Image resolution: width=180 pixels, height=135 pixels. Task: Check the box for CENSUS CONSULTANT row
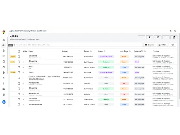tap(19, 78)
